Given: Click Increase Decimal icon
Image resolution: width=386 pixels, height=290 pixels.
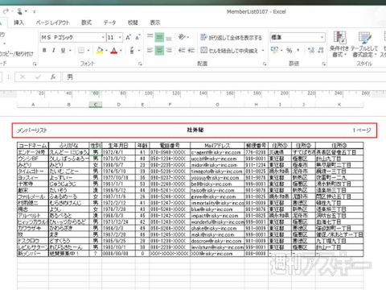Looking at the screenshot, I should pyautogui.click(x=311, y=50).
